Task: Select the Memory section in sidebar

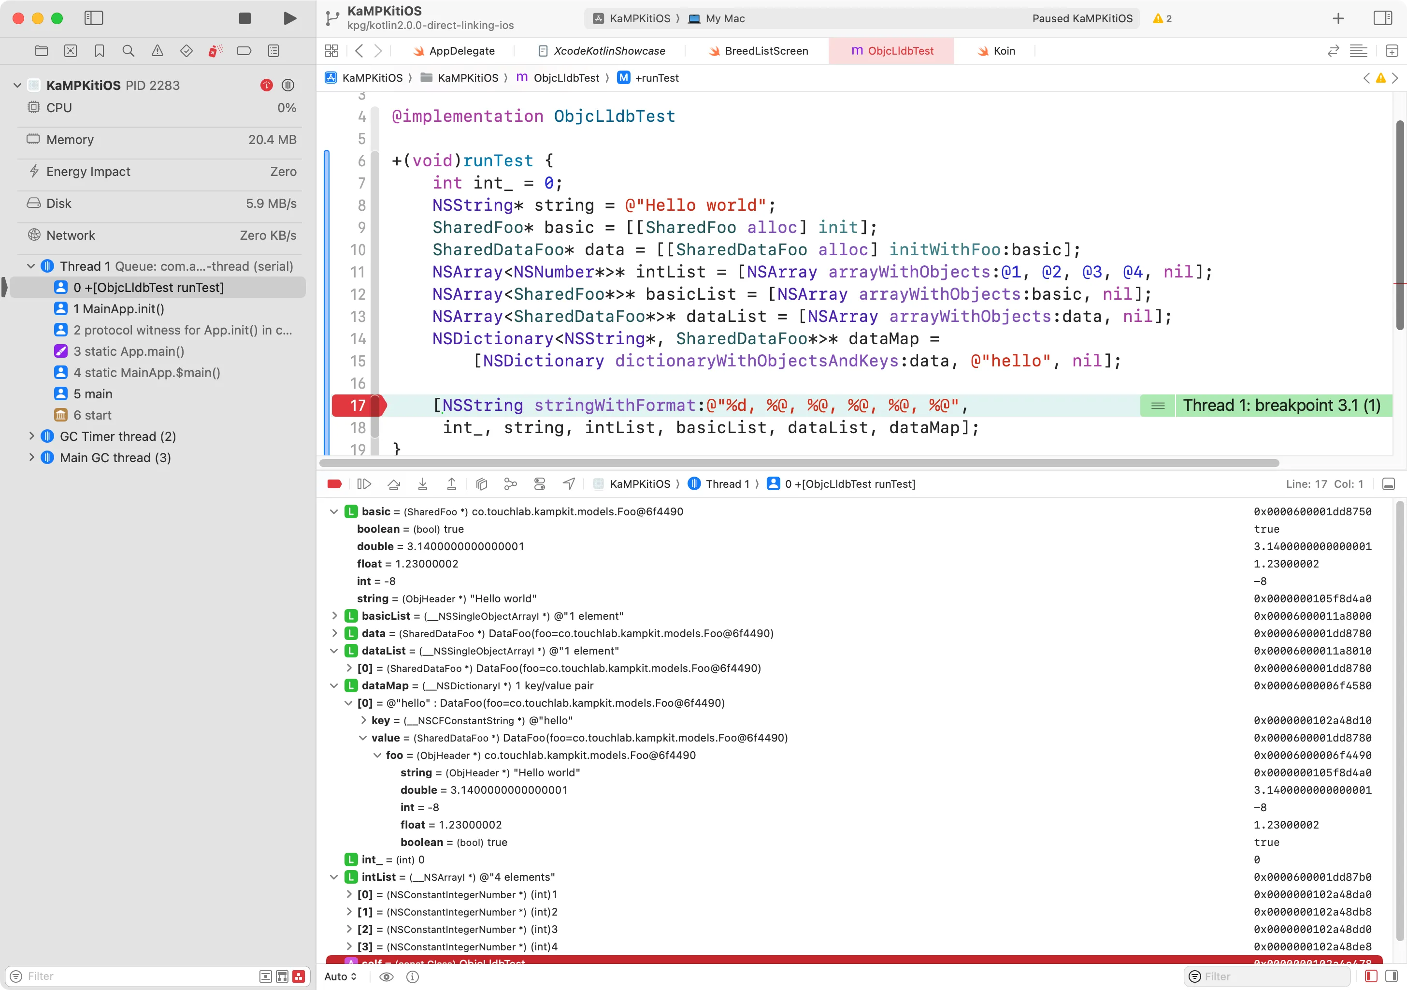Action: click(x=160, y=138)
